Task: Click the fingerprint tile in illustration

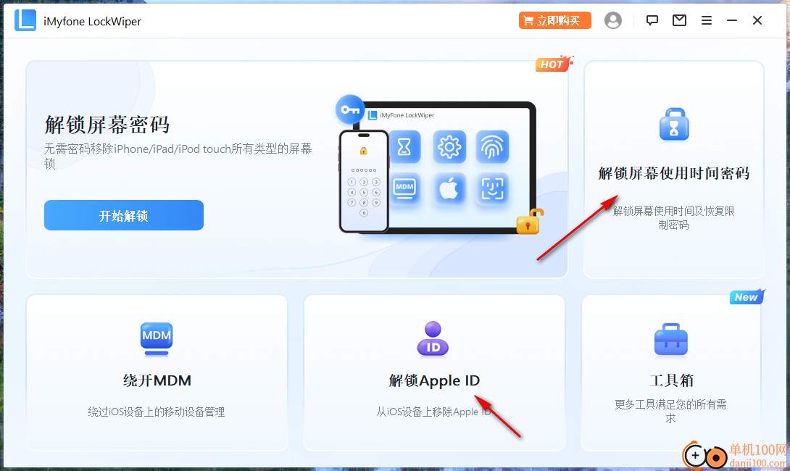Action: pos(492,147)
